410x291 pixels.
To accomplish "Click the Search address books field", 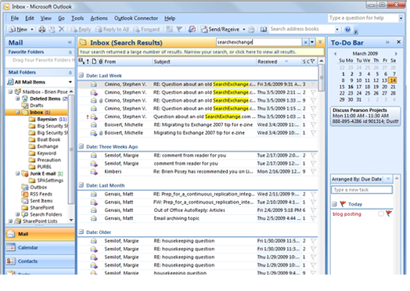I will tap(301, 29).
